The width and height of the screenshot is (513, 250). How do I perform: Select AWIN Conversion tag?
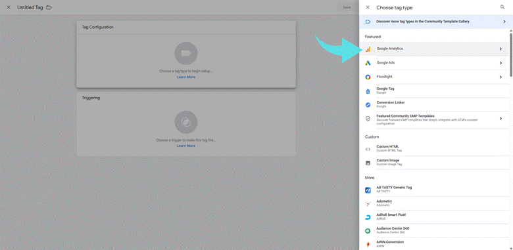pos(434,244)
